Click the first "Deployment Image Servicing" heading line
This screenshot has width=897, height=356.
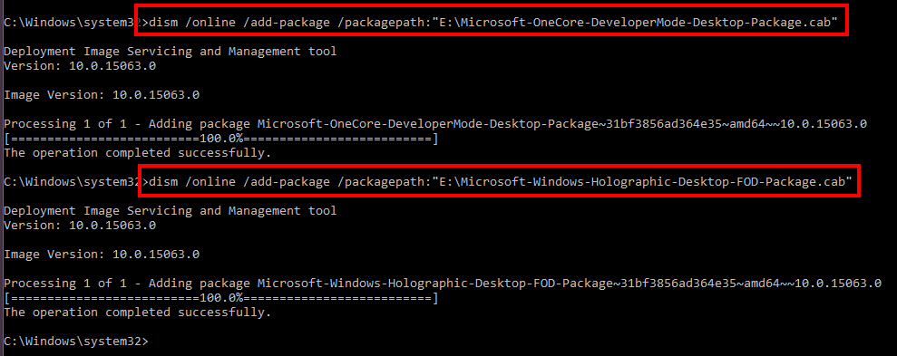click(170, 52)
